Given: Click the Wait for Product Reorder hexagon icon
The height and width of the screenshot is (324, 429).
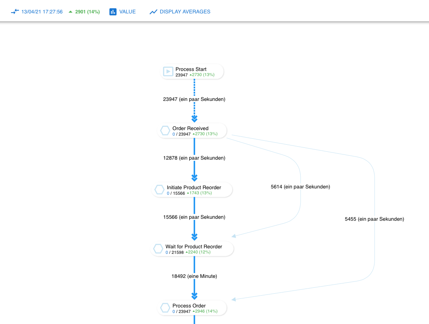Looking at the screenshot, I should [x=158, y=249].
